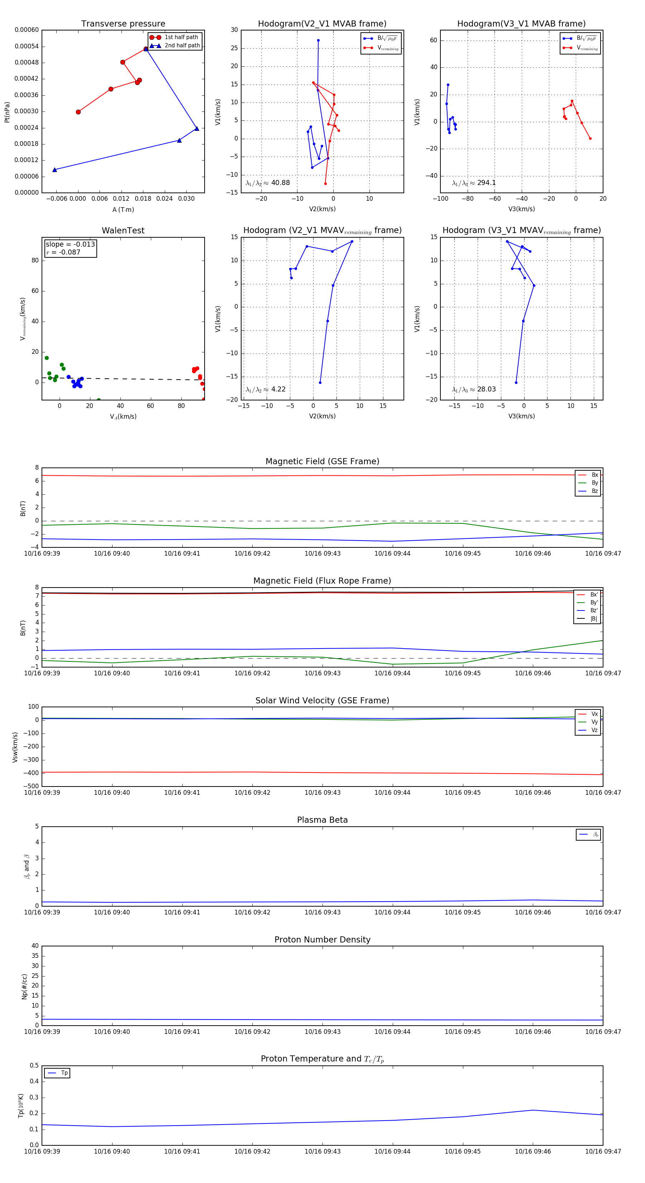The width and height of the screenshot is (645, 1183).
Task: Select Bx' entry in Flux Rope legend
Action: 588,595
